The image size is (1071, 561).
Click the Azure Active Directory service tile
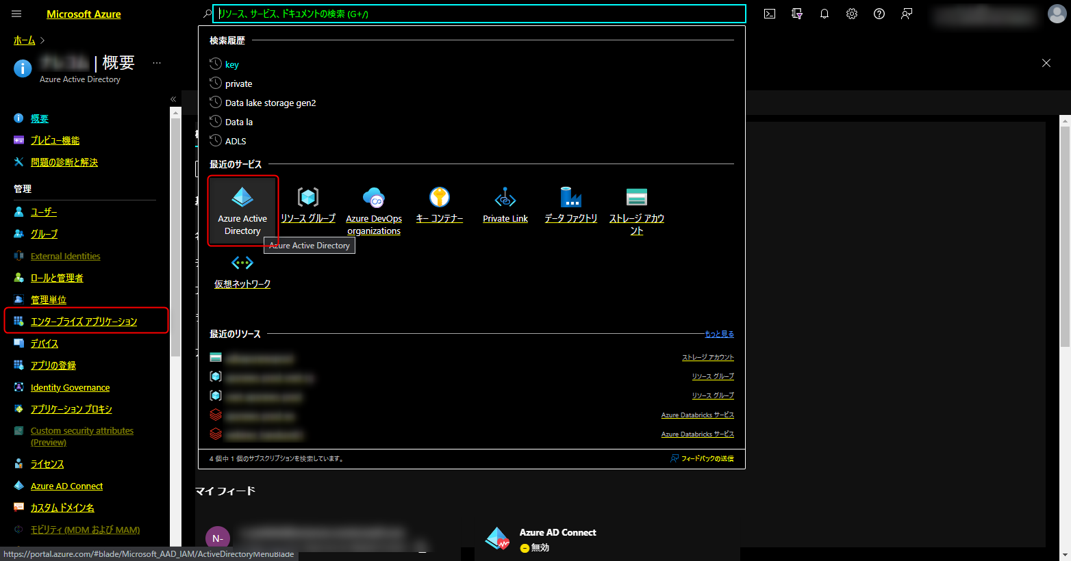coord(242,211)
